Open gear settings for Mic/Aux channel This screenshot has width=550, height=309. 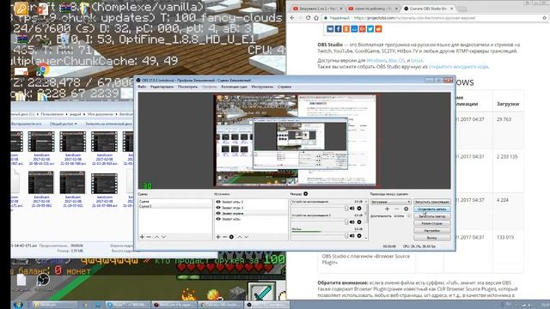(x=359, y=236)
